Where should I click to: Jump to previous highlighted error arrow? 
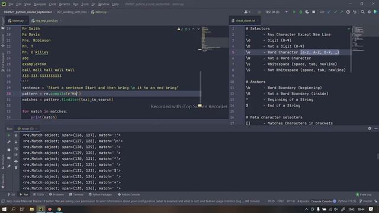point(194,29)
